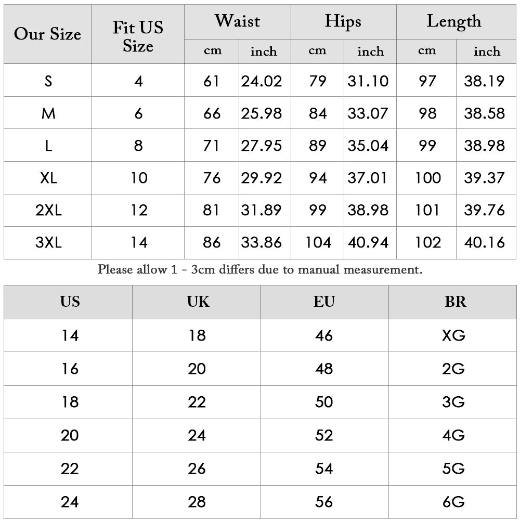Click the UK size 28 cell

click(197, 502)
